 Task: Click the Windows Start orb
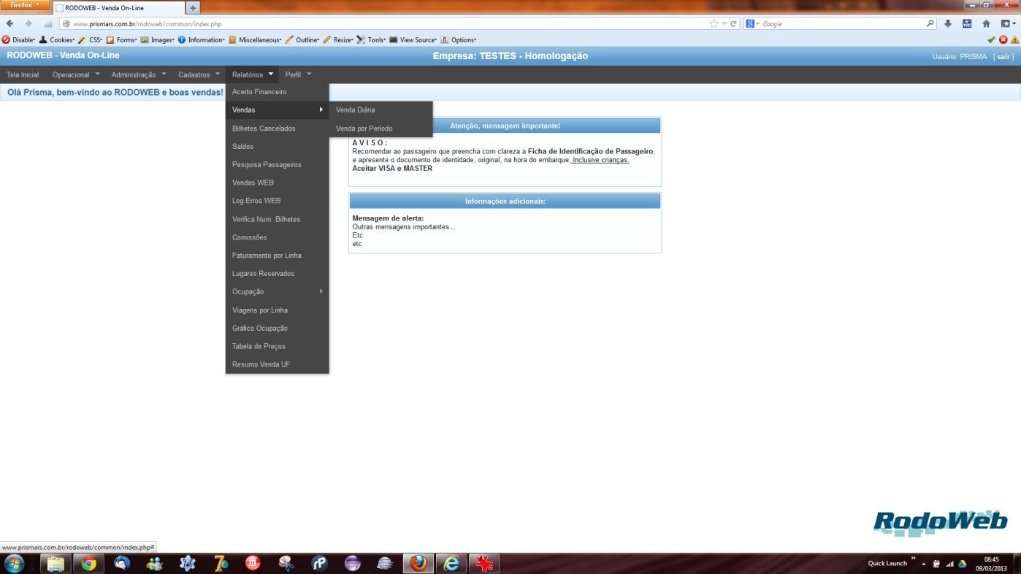click(14, 563)
